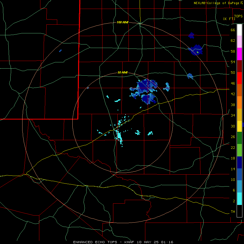Viewport: 244px width, 244px height.
Task: Click the legend value '18'
Action: pos(233,158)
